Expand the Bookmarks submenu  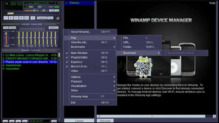pos(90,47)
